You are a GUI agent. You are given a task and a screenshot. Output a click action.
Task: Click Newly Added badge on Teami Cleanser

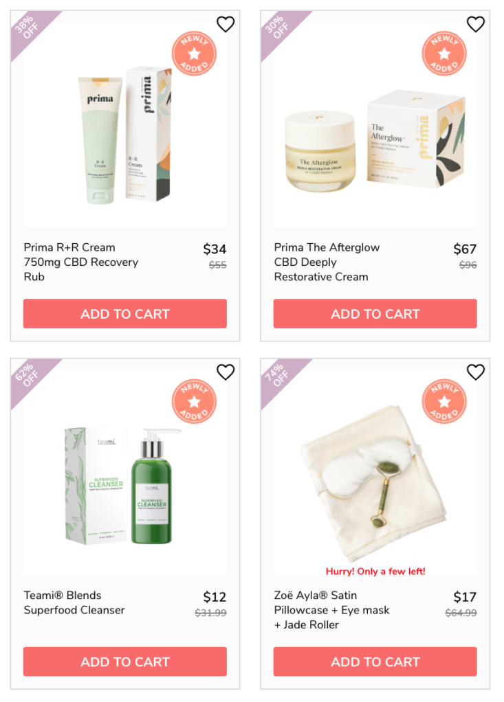click(x=194, y=401)
